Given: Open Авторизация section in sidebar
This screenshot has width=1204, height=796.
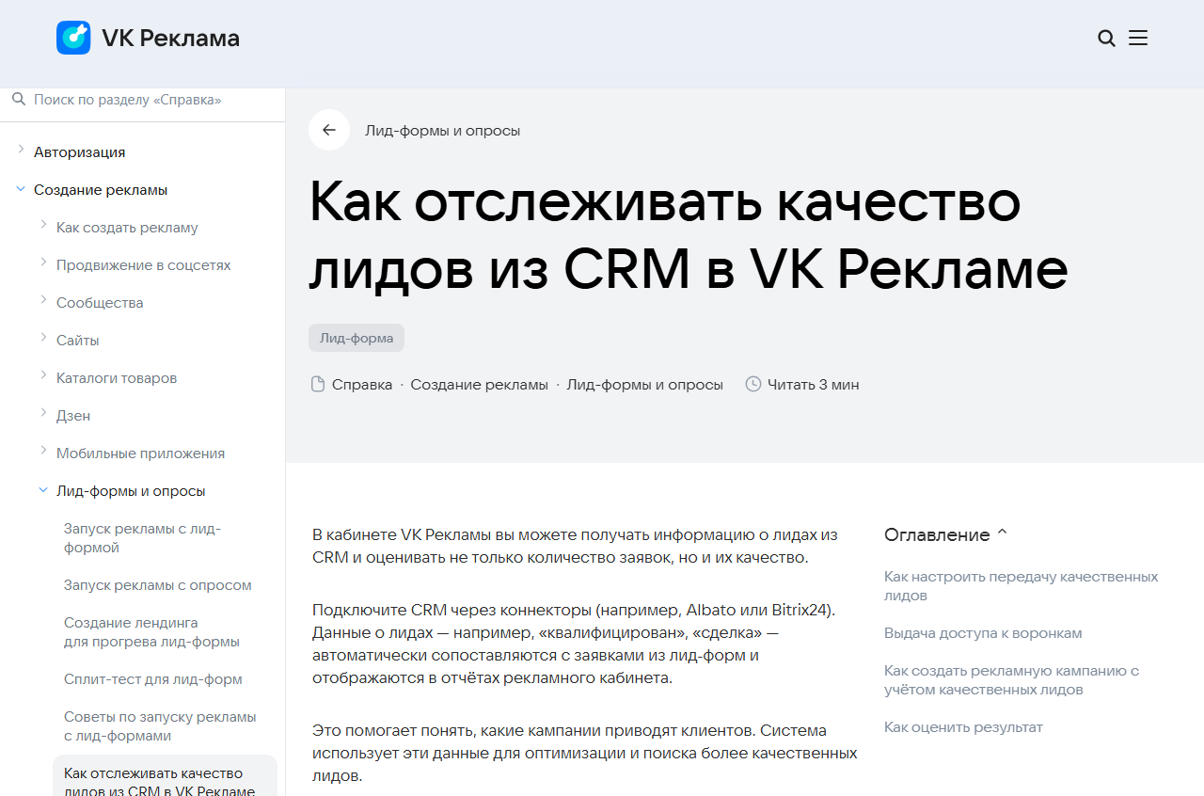Looking at the screenshot, I should (x=80, y=151).
